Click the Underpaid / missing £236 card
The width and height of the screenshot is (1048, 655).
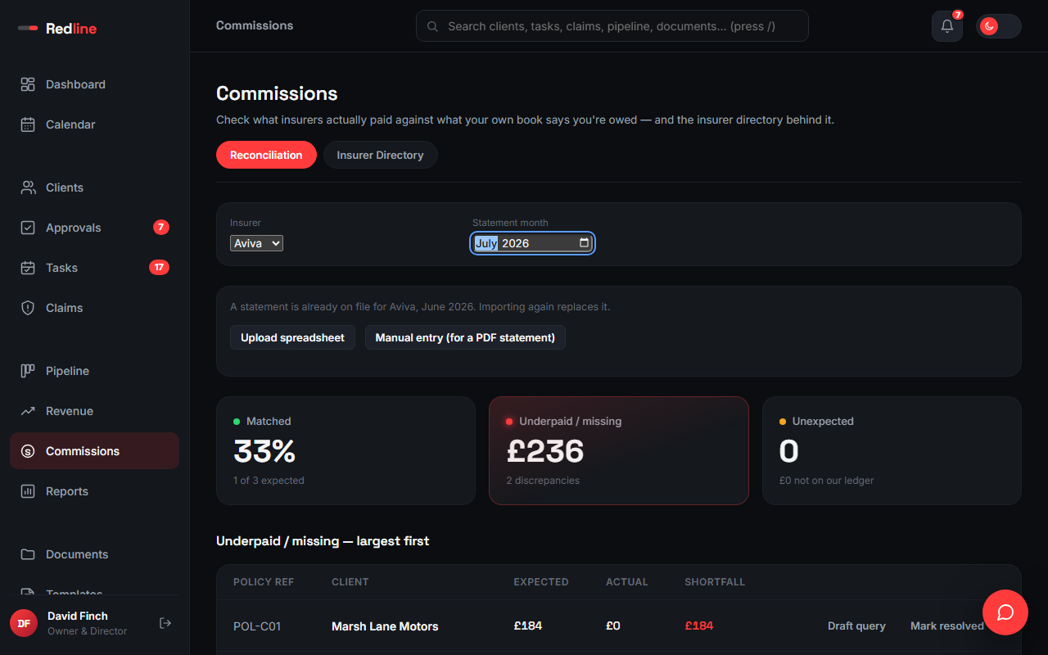click(619, 450)
